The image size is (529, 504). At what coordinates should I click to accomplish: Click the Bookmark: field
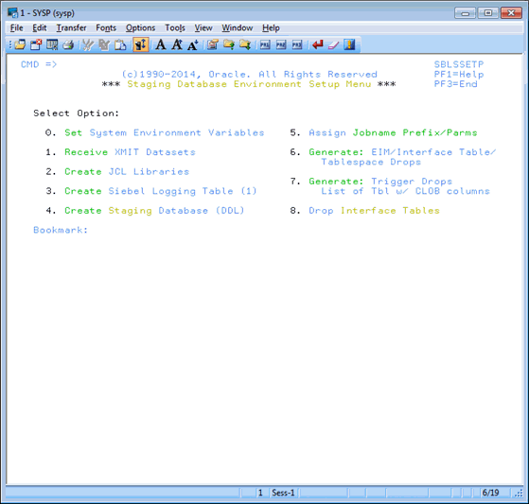(x=61, y=230)
